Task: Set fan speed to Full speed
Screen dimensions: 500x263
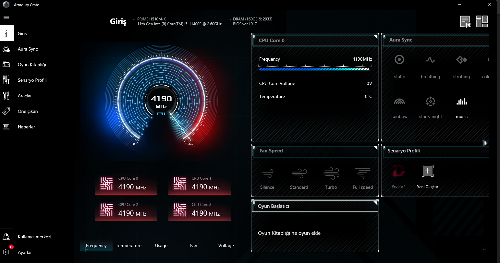Action: 363,178
